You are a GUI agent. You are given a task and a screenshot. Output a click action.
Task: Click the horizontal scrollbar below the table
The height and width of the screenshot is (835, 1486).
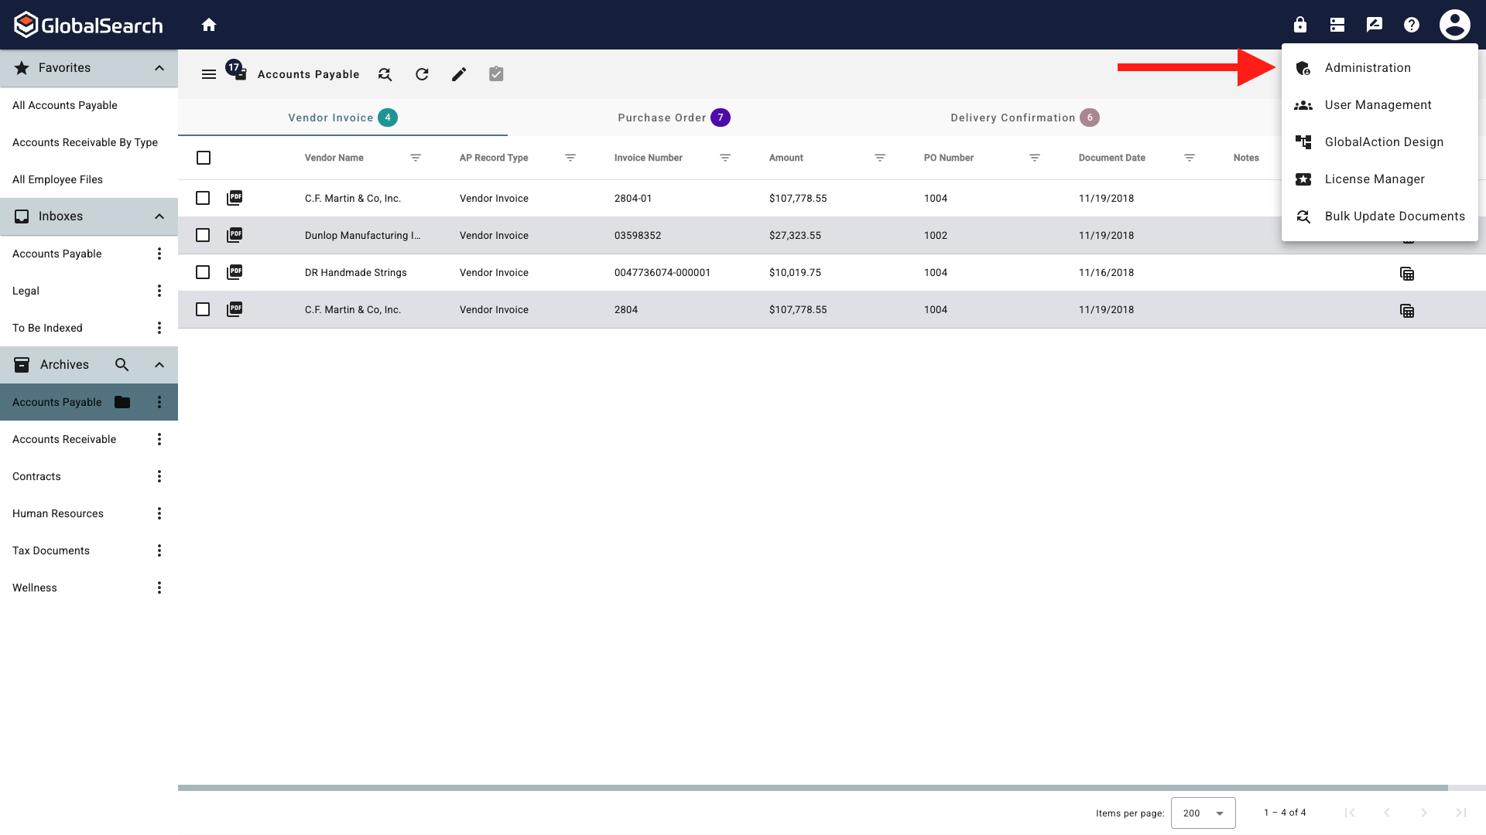[813, 788]
